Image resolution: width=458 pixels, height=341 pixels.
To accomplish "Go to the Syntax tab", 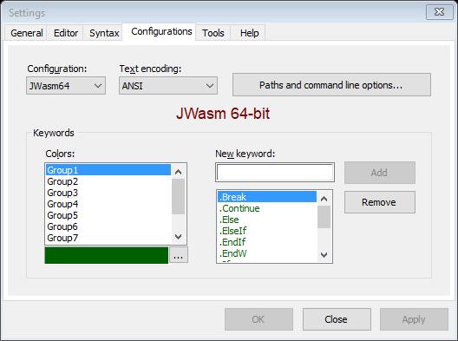I will 104,33.
